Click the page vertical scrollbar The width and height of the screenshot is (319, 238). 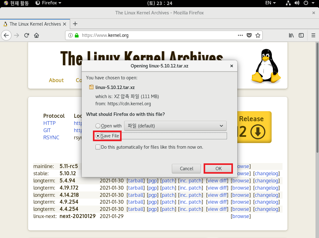[x=317, y=97]
